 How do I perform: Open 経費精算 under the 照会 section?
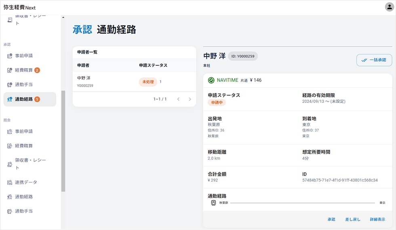[x=23, y=146]
